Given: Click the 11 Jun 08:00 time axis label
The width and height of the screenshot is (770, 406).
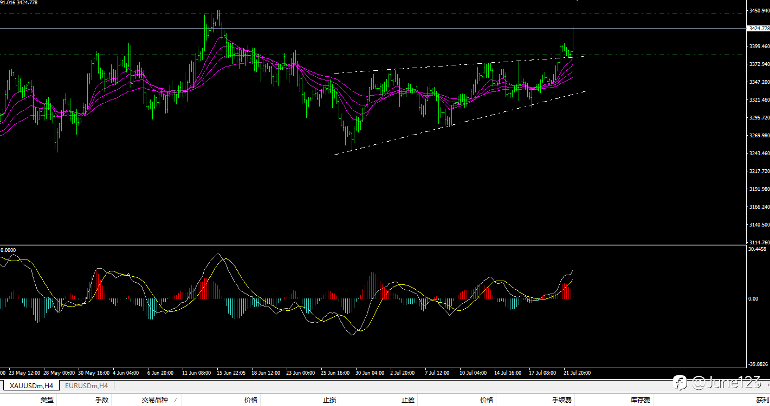Looking at the screenshot, I should (197, 372).
